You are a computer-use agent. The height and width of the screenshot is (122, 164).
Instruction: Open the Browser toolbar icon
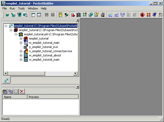(x=66, y=15)
